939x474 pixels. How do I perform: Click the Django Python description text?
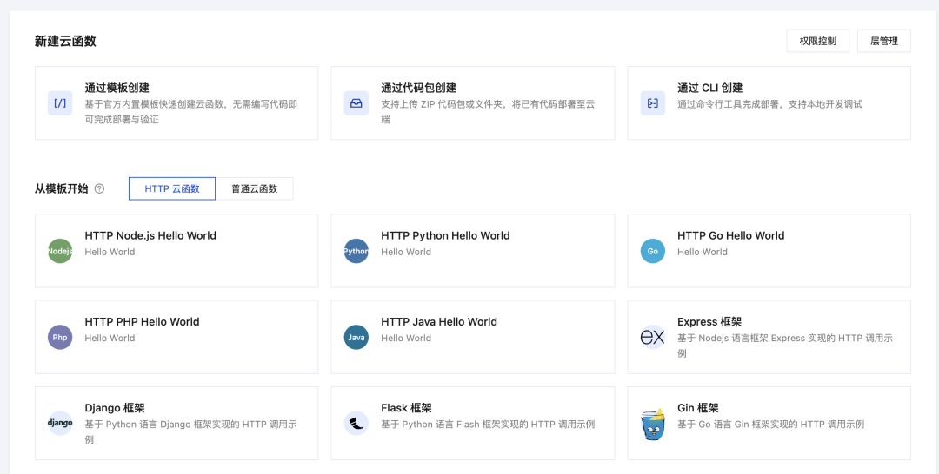190,431
